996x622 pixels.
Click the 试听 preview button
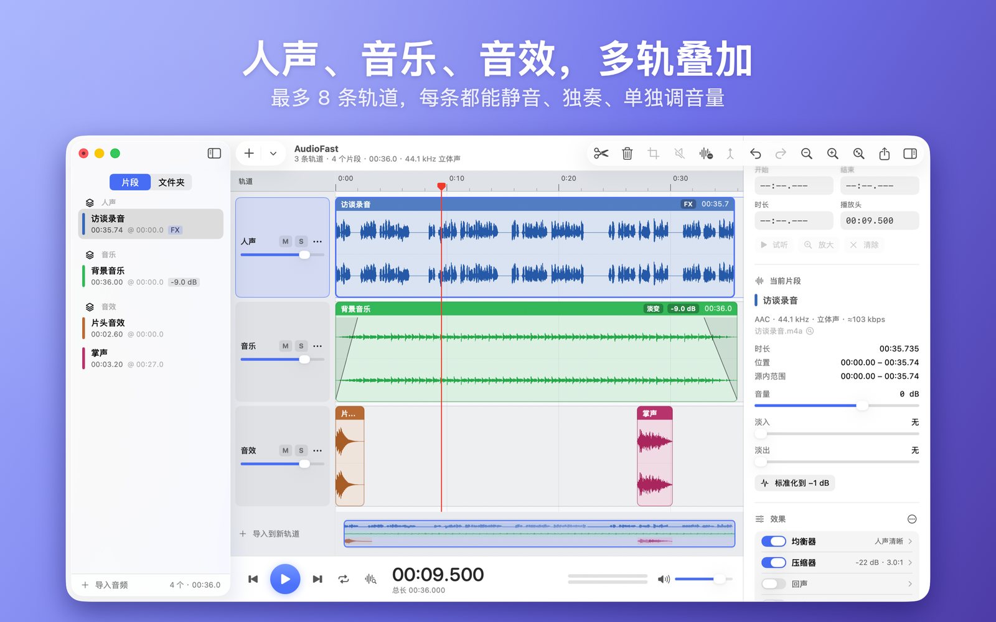coord(774,245)
